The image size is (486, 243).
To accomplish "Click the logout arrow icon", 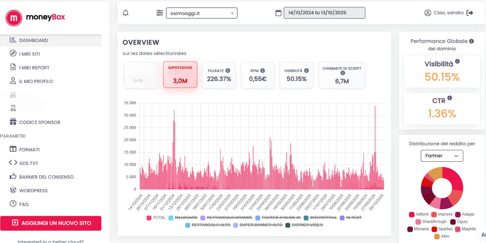I will point(470,13).
